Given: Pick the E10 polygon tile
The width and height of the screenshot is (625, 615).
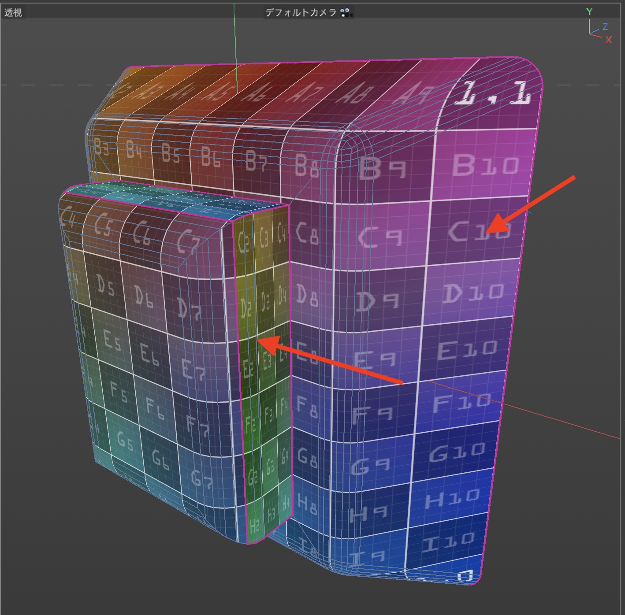Looking at the screenshot, I should click(466, 351).
